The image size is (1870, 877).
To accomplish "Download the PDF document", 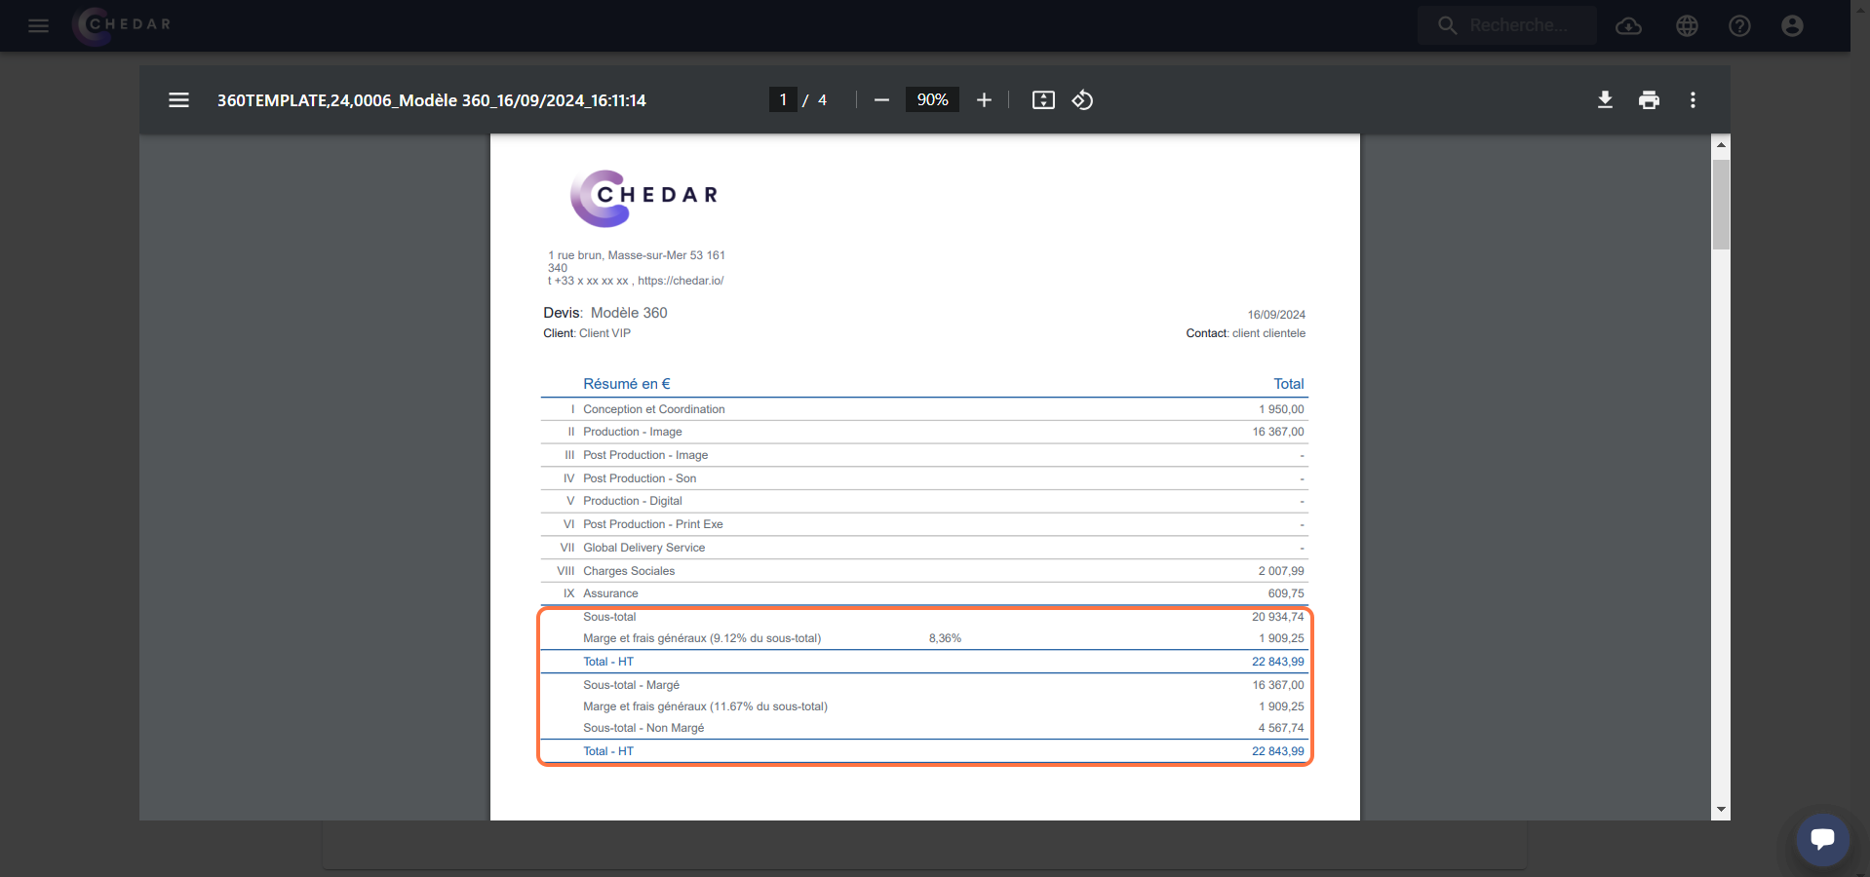I will pos(1605,100).
